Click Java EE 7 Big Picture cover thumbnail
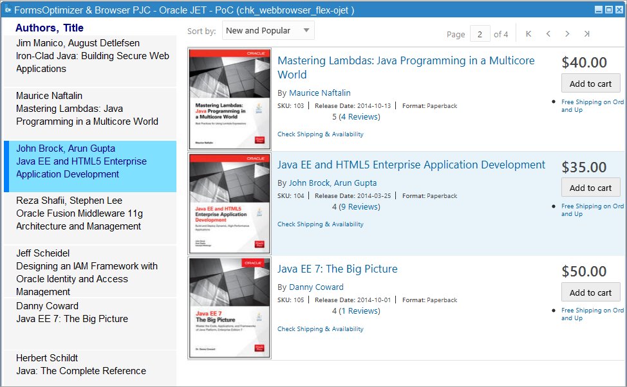 pos(230,308)
